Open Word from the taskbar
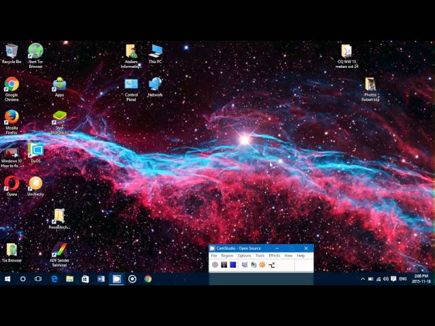Image resolution: width=435 pixels, height=326 pixels. pos(101,279)
